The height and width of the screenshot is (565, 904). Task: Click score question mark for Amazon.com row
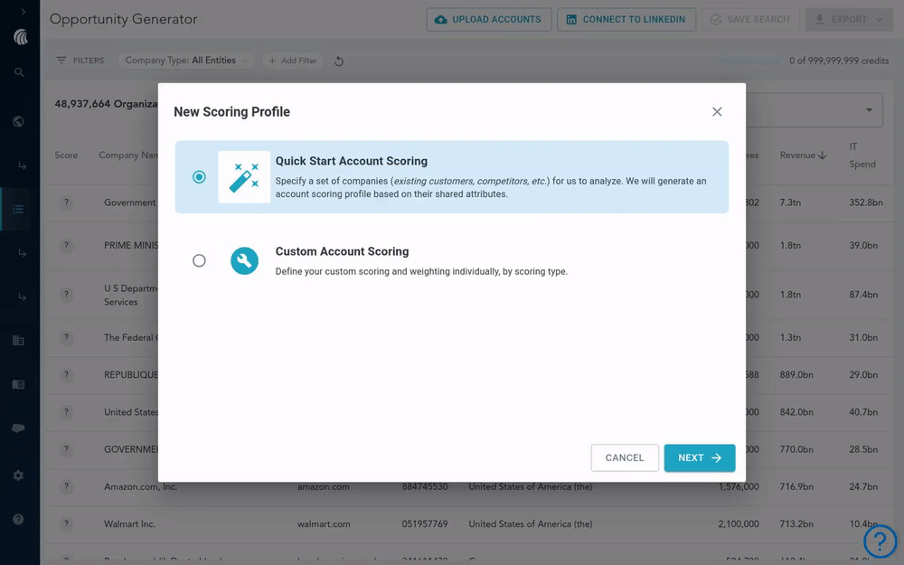[66, 486]
